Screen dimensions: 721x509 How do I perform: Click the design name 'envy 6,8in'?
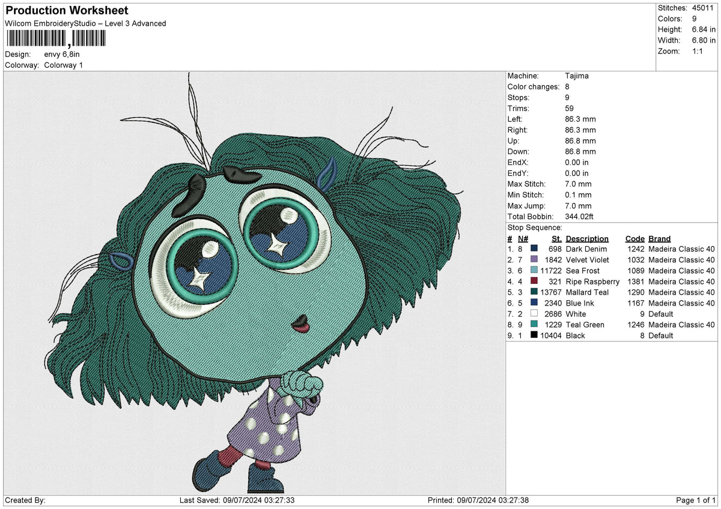[62, 54]
